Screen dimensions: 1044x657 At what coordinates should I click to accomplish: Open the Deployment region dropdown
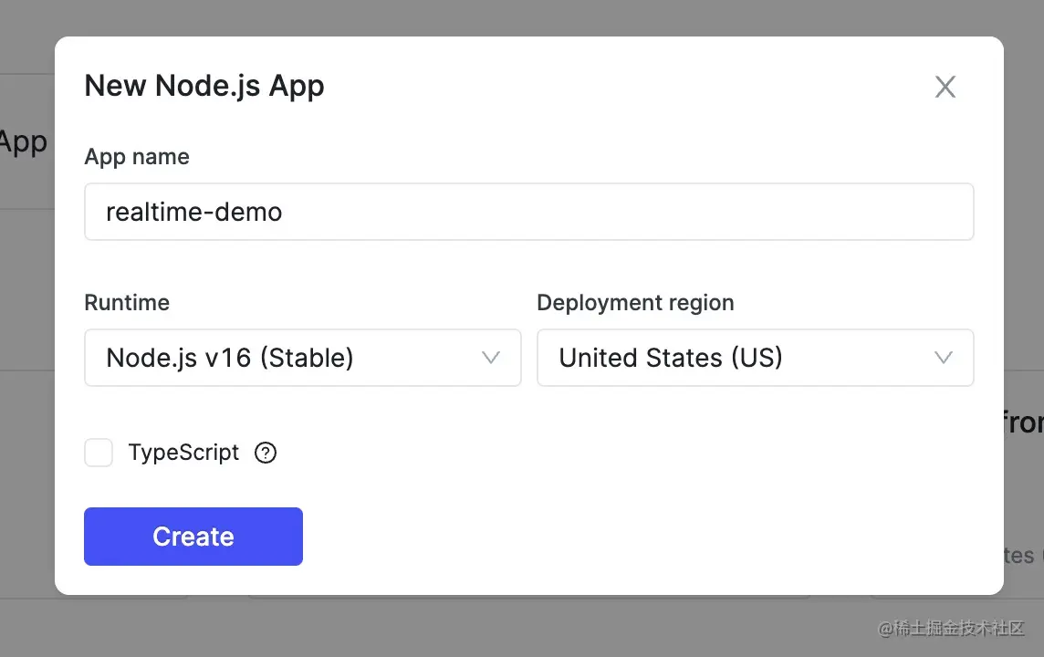(755, 358)
